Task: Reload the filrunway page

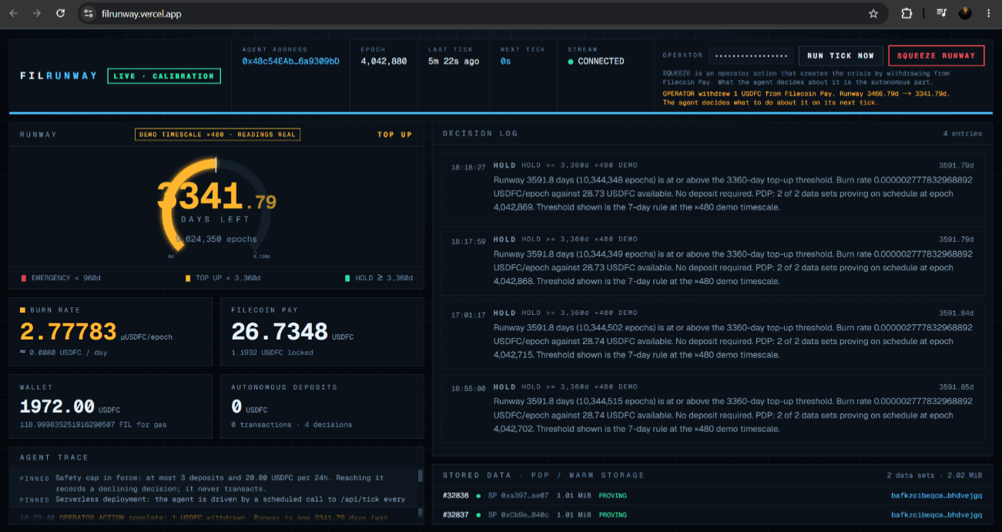Action: click(x=61, y=13)
